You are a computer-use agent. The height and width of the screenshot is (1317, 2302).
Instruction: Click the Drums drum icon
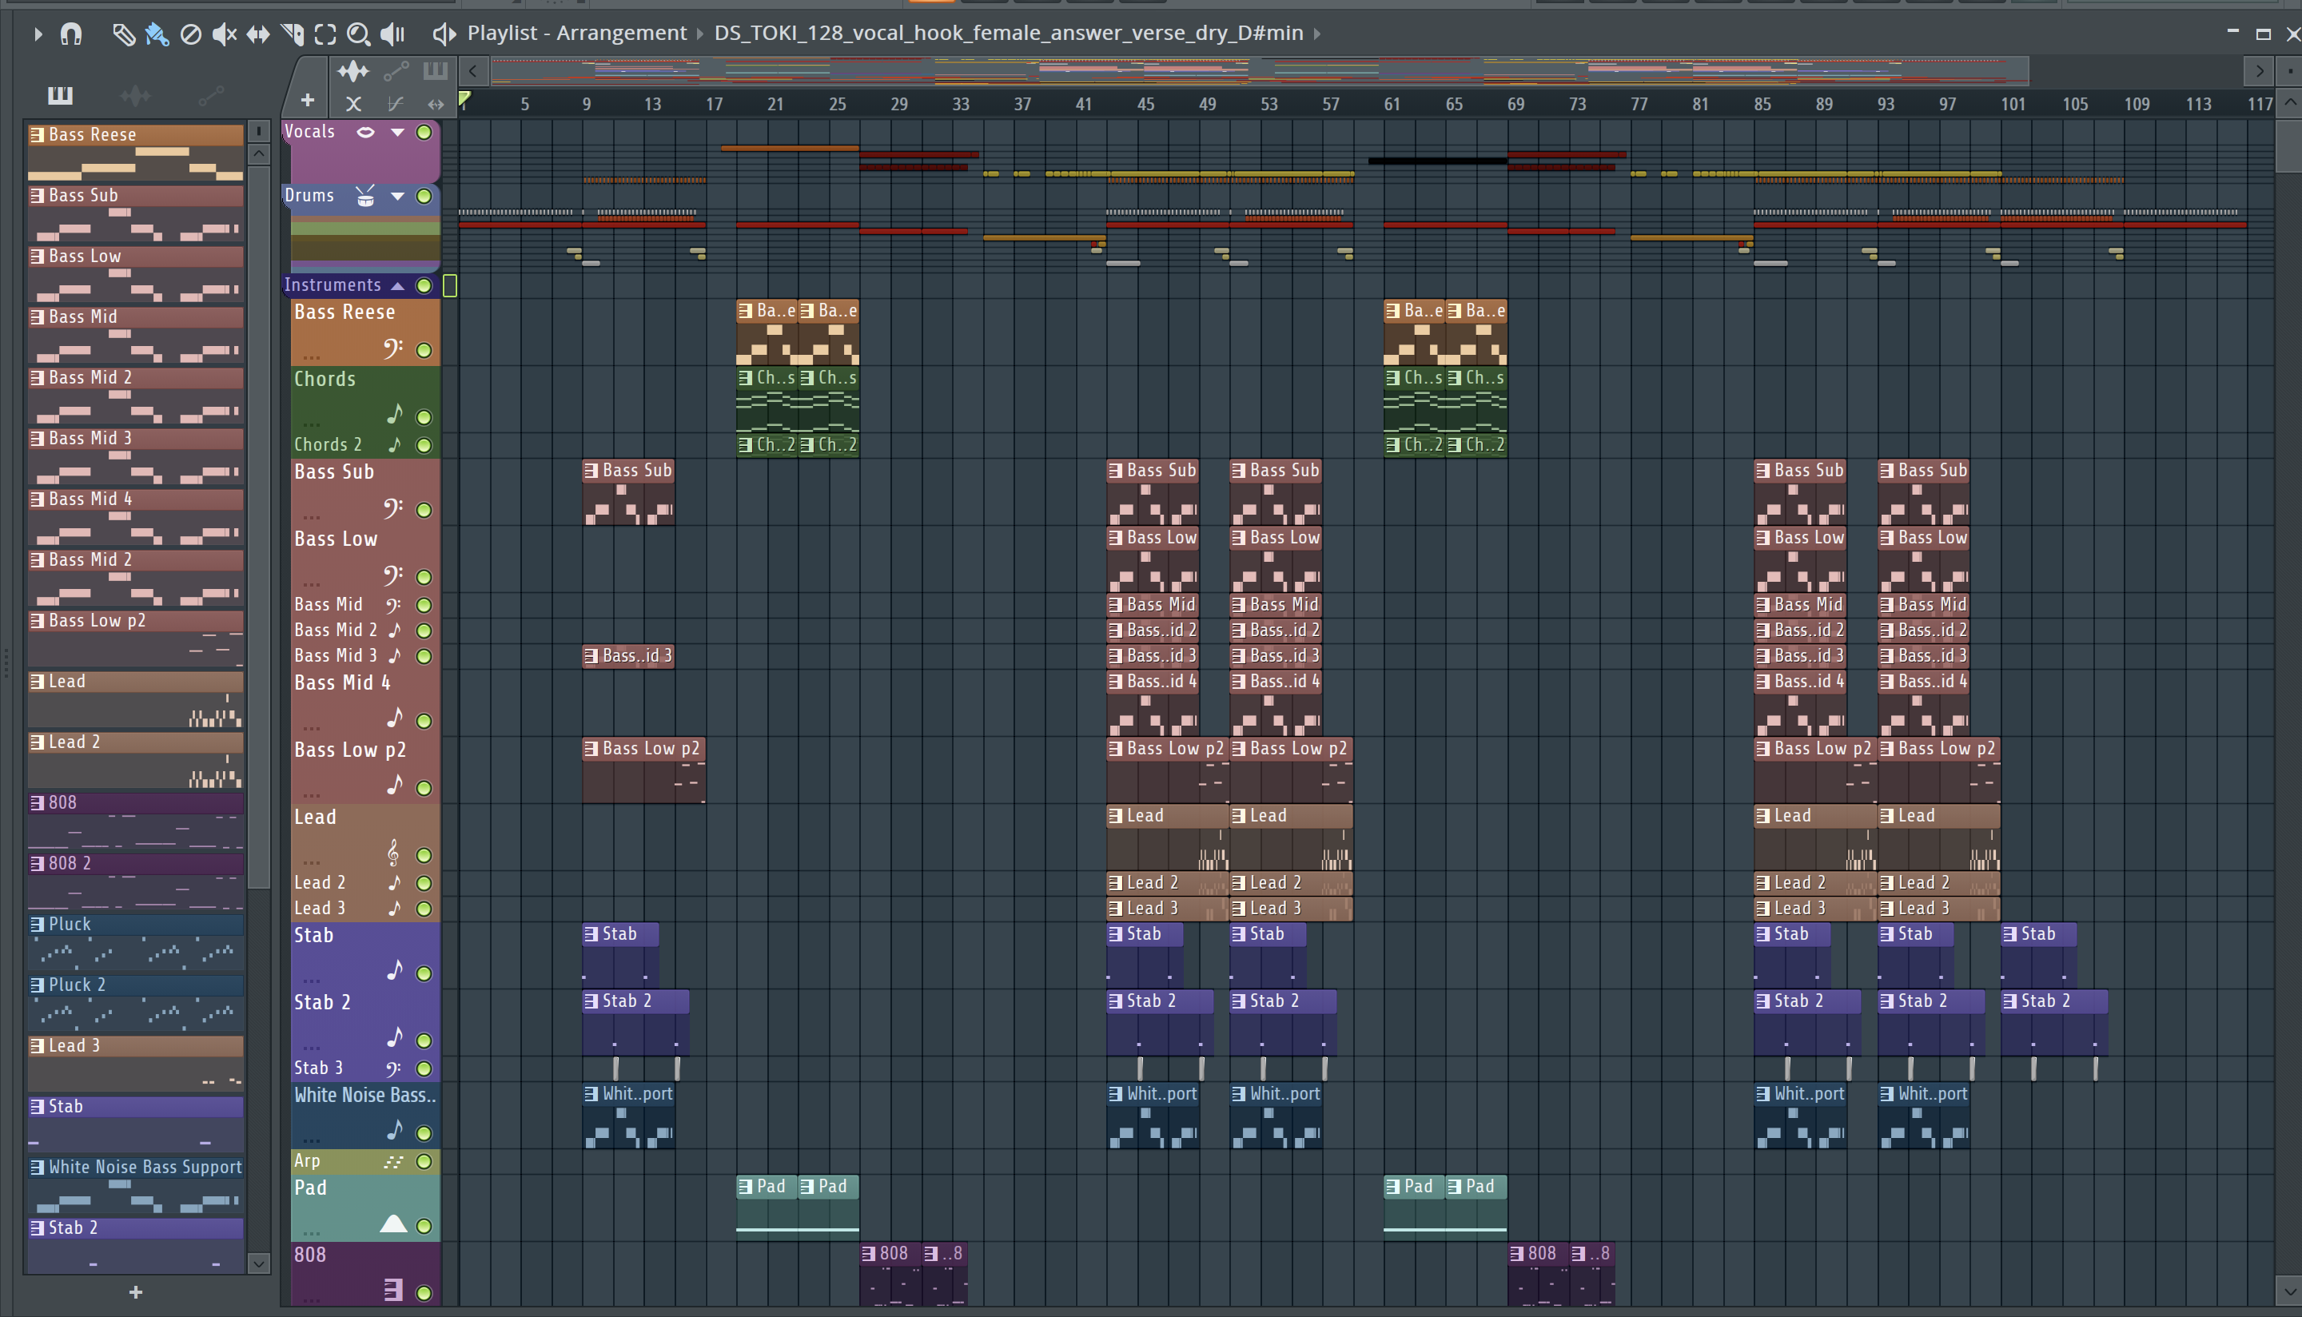365,197
